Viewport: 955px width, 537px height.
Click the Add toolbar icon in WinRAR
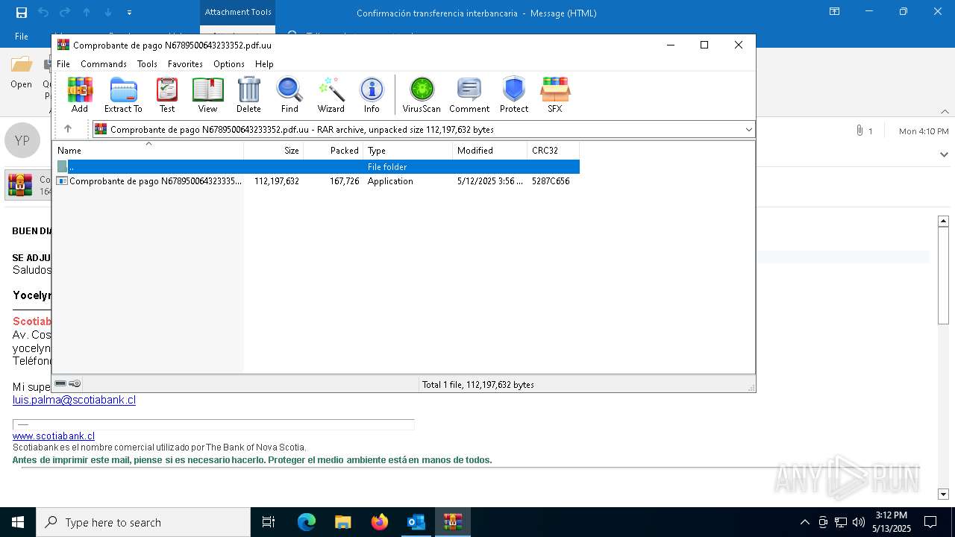coord(80,95)
